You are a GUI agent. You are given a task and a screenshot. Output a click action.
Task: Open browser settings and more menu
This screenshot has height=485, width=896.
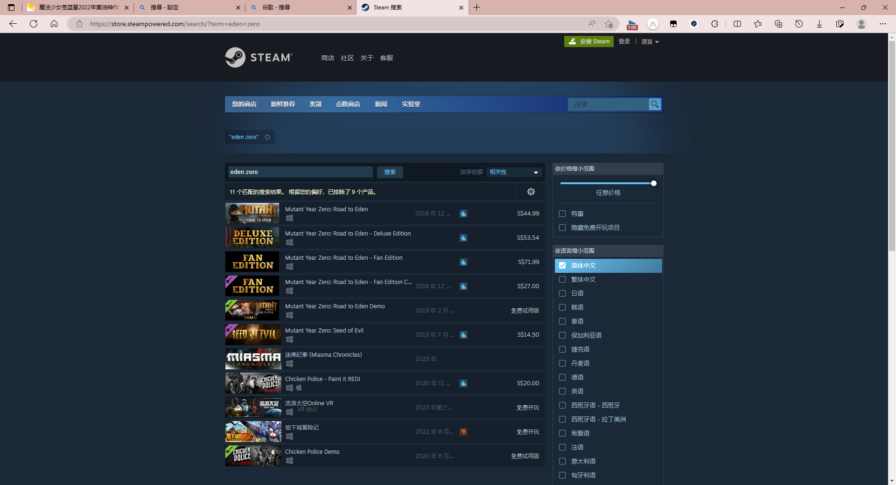click(883, 24)
